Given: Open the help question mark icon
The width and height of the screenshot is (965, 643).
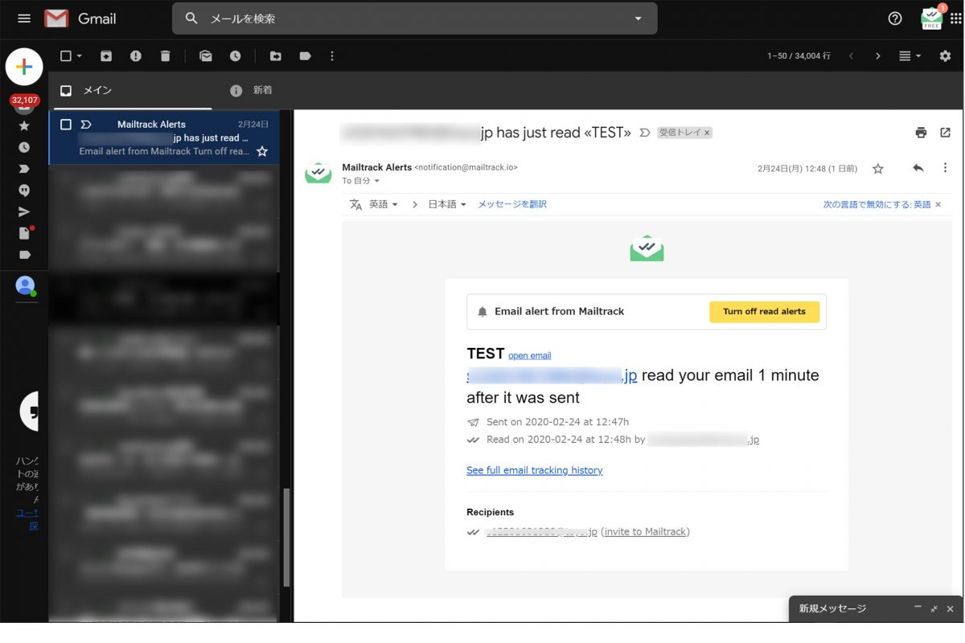Looking at the screenshot, I should (x=895, y=18).
